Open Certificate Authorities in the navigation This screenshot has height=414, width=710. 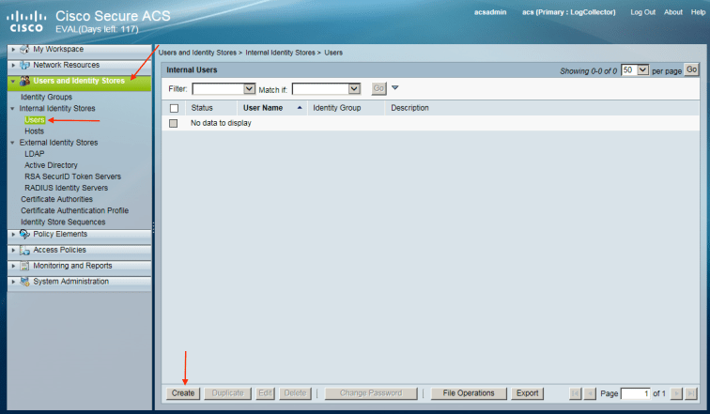pyautogui.click(x=56, y=199)
